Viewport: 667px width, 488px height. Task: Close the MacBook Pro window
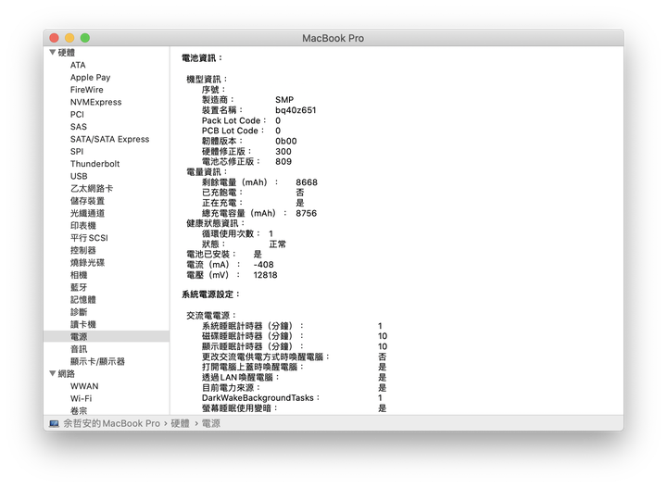54,38
